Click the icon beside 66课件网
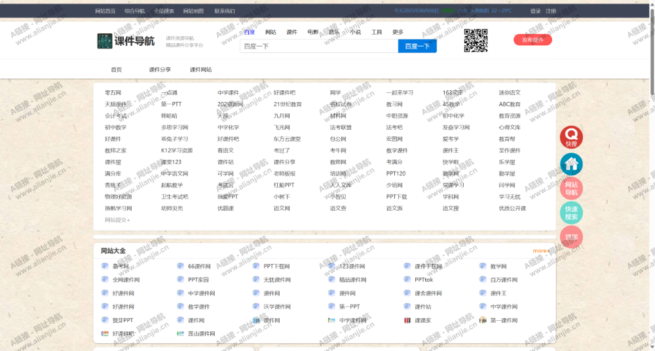Image resolution: width=655 pixels, height=351 pixels. tap(181, 266)
